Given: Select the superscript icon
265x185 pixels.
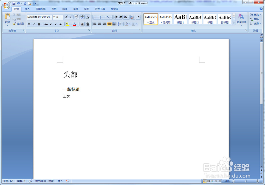Looking at the screenshot, I should (x=55, y=24).
